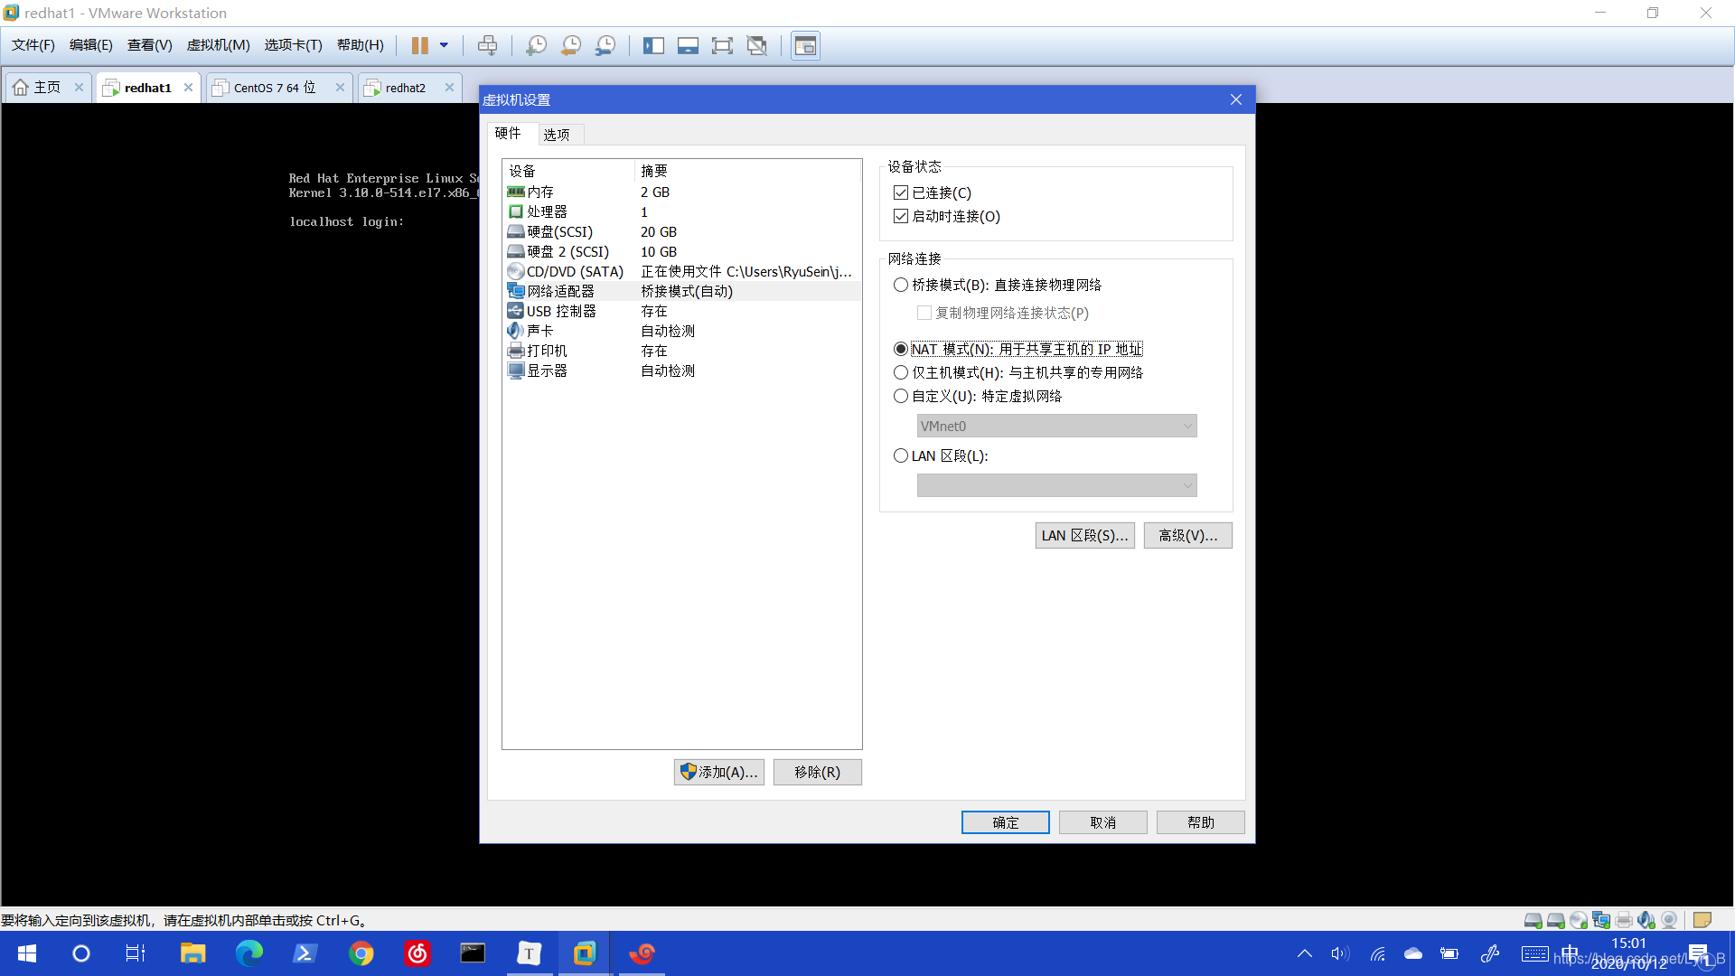Toggle the library sidebar view icon
This screenshot has height=976, width=1735.
[x=653, y=45]
